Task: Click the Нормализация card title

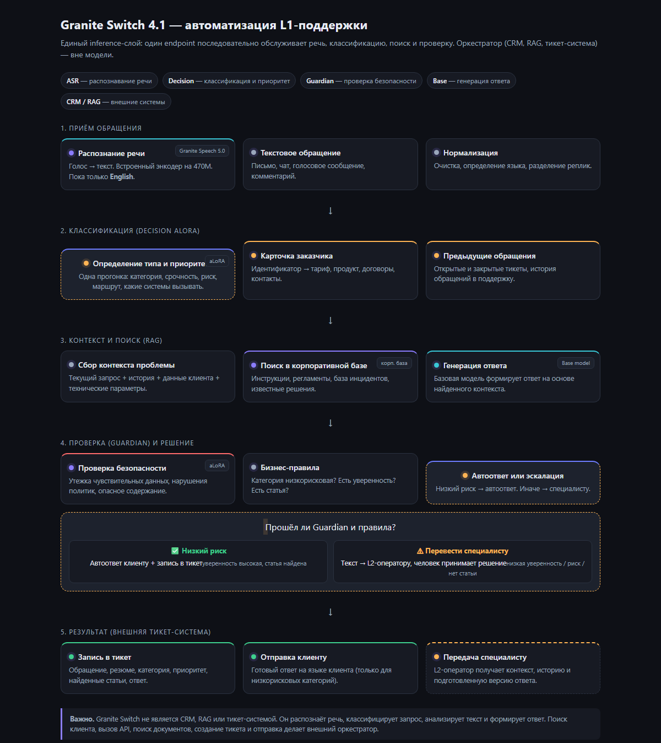Action: point(470,153)
